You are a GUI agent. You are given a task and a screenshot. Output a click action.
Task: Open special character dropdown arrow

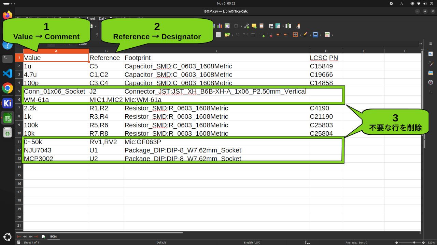point(241,26)
